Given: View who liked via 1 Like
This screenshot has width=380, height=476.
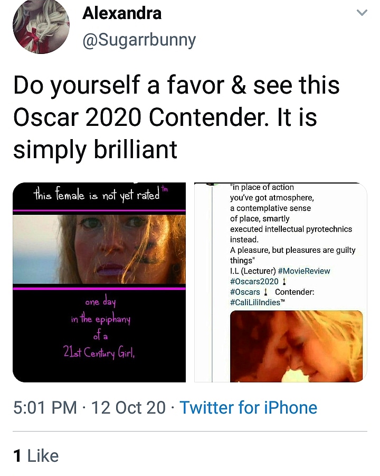Looking at the screenshot, I should click(x=36, y=456).
